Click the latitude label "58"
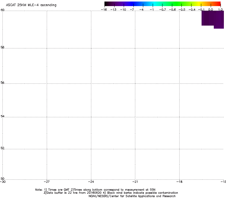The image size is (226, 198). point(2,47)
